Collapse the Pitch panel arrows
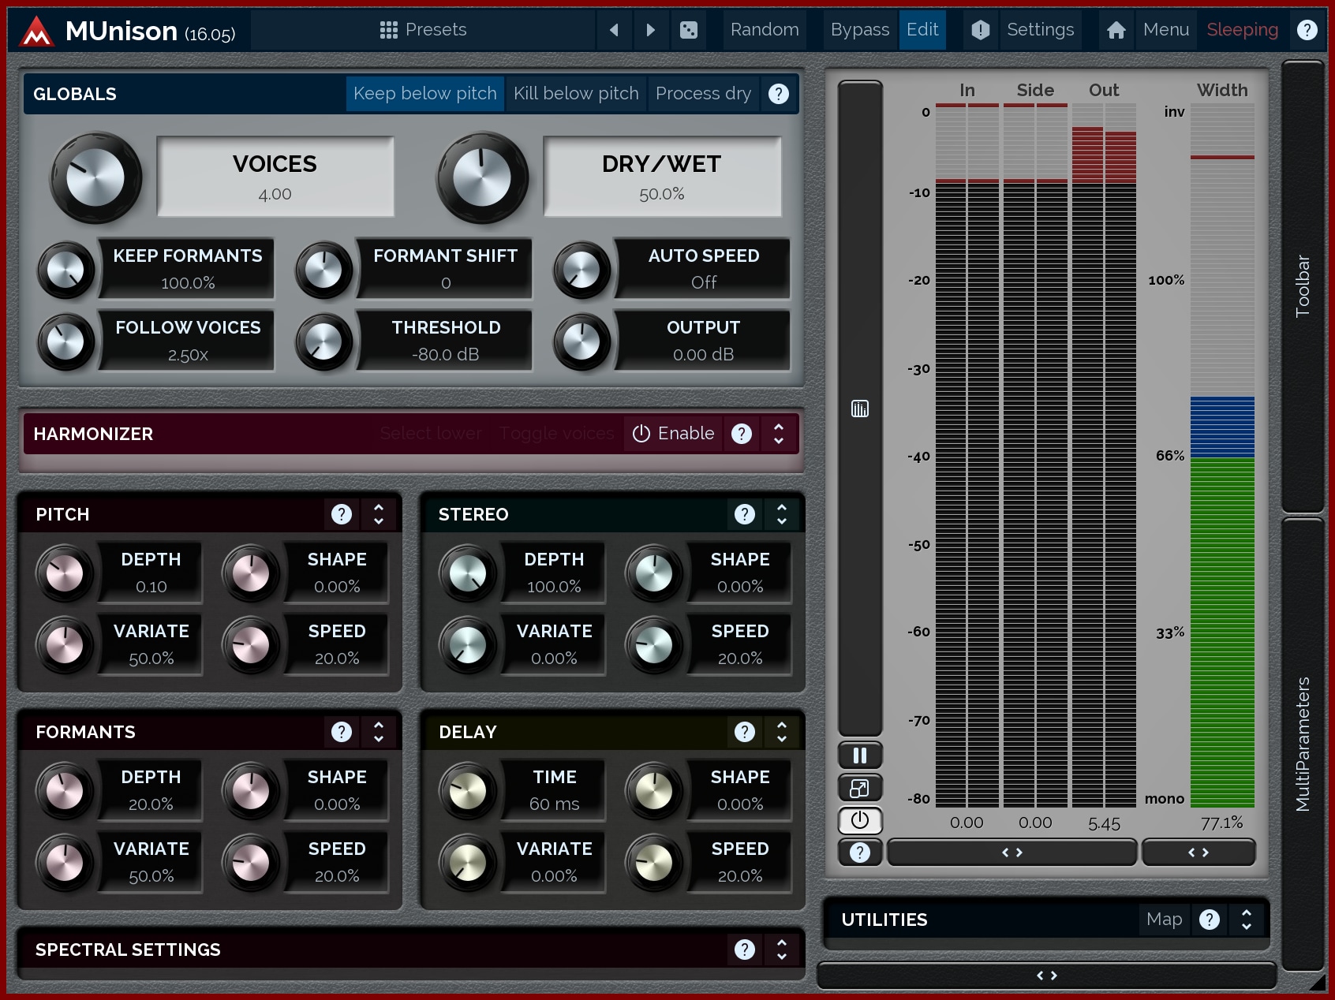 379,514
